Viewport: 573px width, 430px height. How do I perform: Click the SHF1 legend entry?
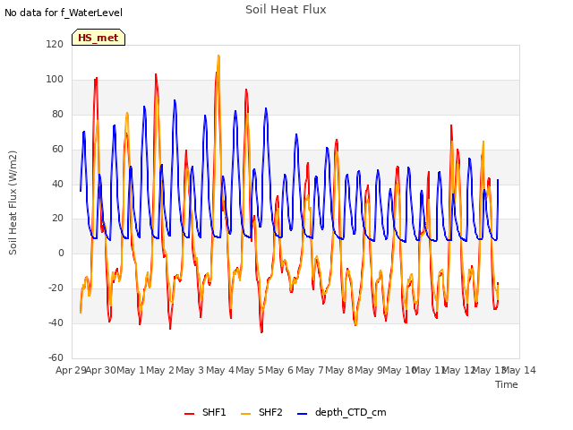coord(205,412)
